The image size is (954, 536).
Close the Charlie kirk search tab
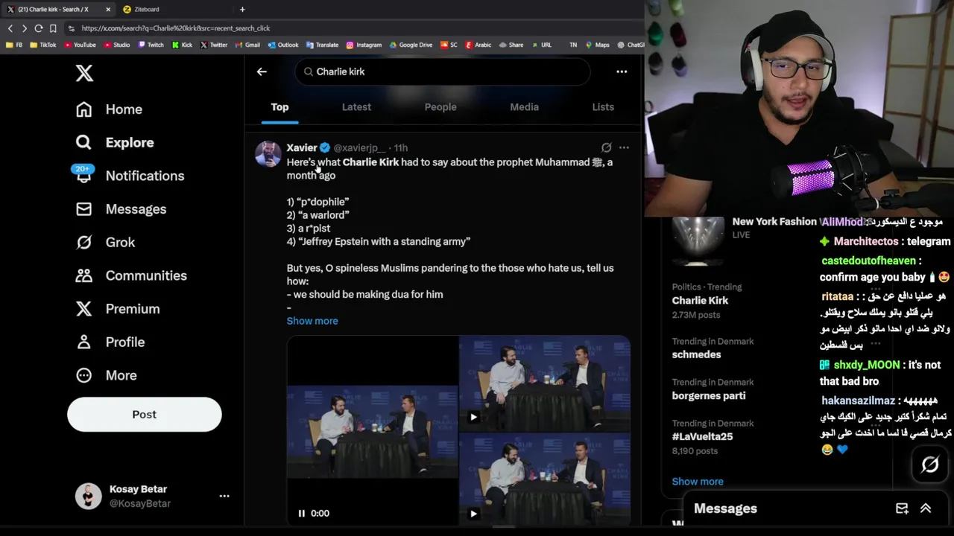point(108,9)
